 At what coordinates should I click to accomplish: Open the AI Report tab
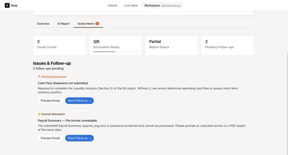point(63,24)
